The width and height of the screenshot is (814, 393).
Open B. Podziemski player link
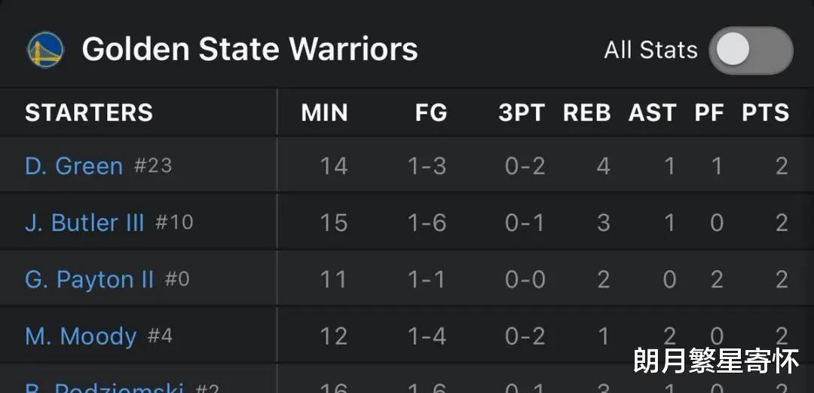coord(104,387)
